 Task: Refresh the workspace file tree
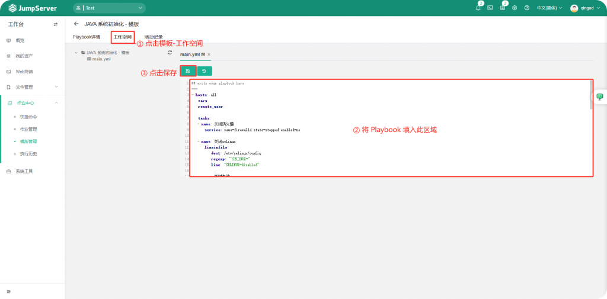coord(170,53)
